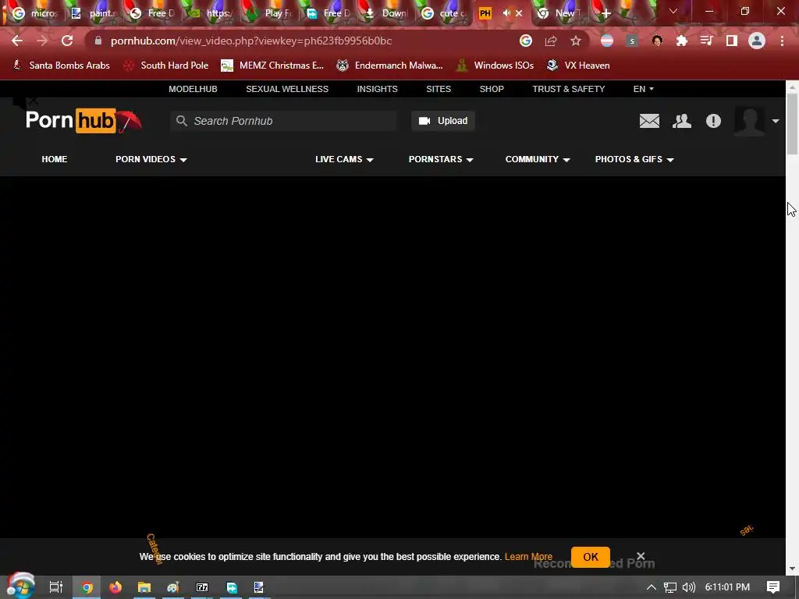Screen dimensions: 799x599
Task: Launch Firefox from the taskbar
Action: tap(115, 587)
